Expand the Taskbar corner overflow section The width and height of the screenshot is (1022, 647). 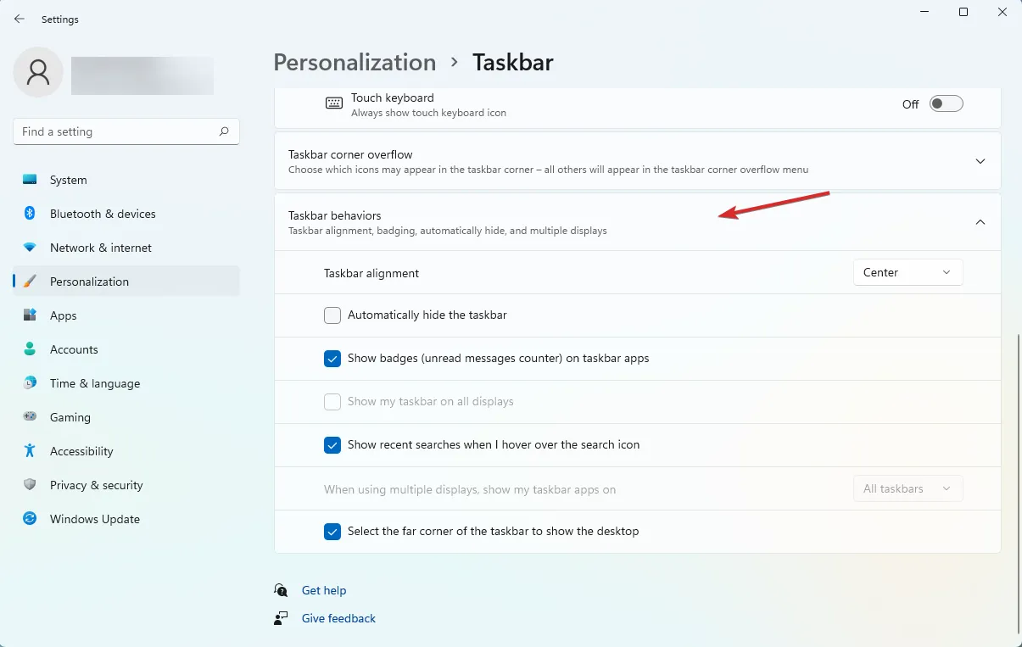980,161
